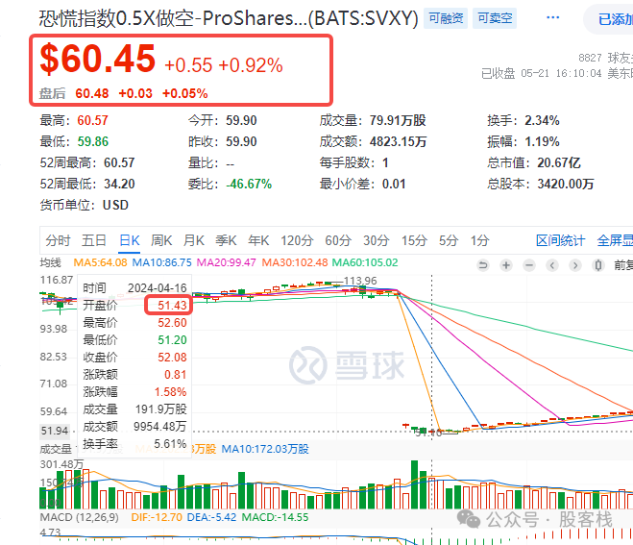Switch to the 分时 intraday tab
The width and height of the screenshot is (633, 545).
coord(58,240)
